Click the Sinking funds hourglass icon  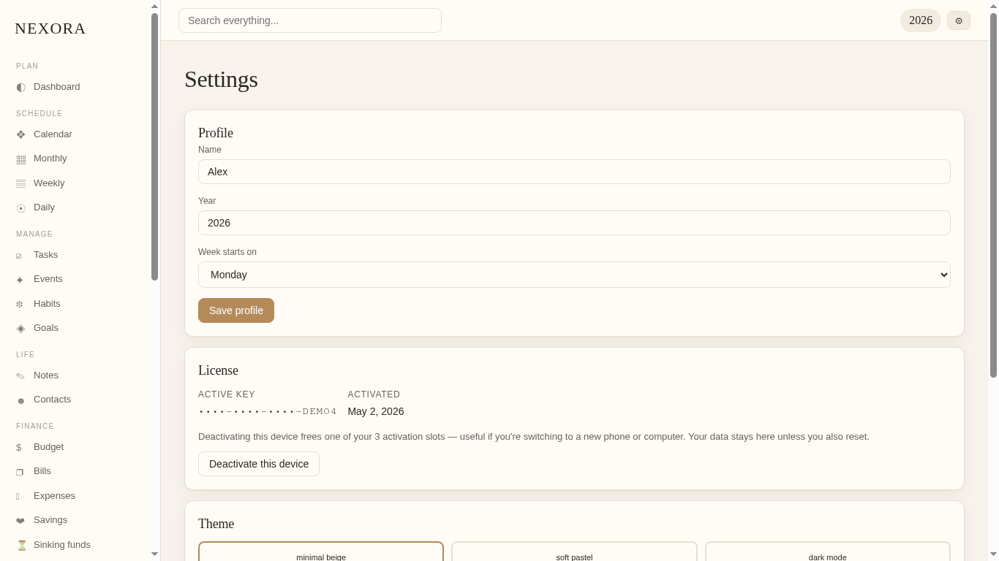tap(22, 545)
